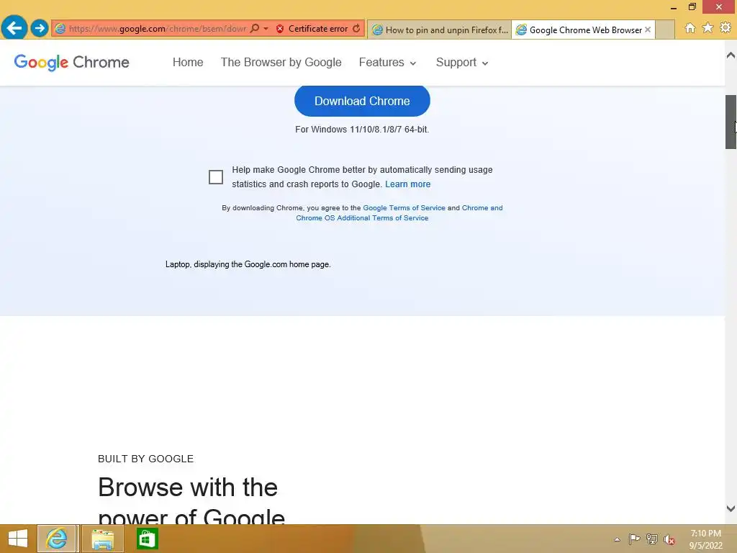Click the Internet Explorer taskbar icon
Image resolution: width=737 pixels, height=553 pixels.
point(56,539)
